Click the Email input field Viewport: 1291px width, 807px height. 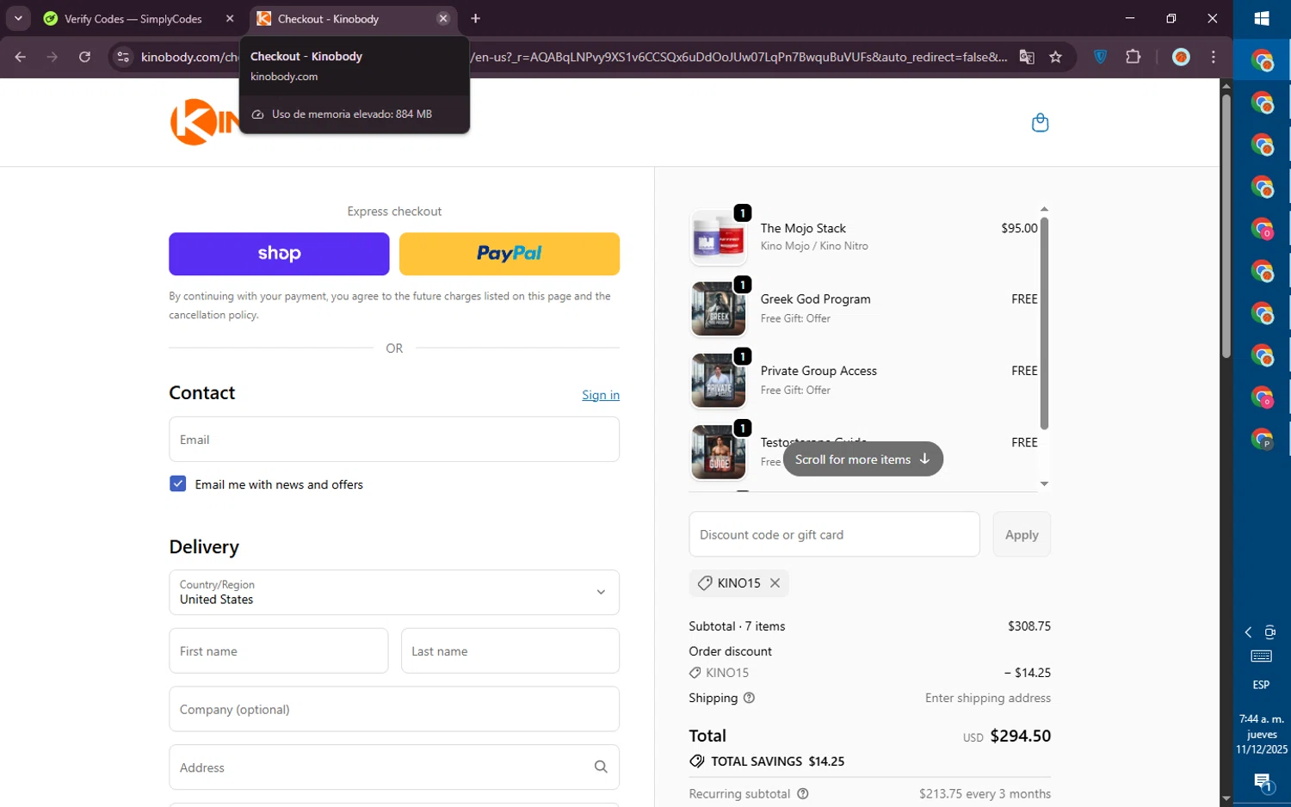coord(394,440)
